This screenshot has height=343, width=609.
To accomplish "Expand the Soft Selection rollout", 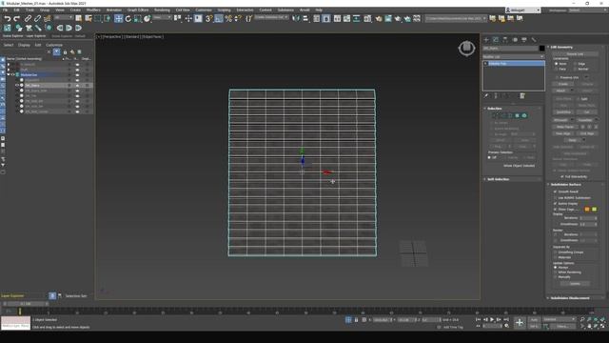I will point(499,179).
